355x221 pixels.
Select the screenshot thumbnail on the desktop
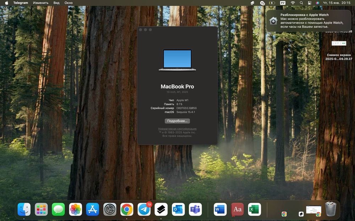point(339,43)
